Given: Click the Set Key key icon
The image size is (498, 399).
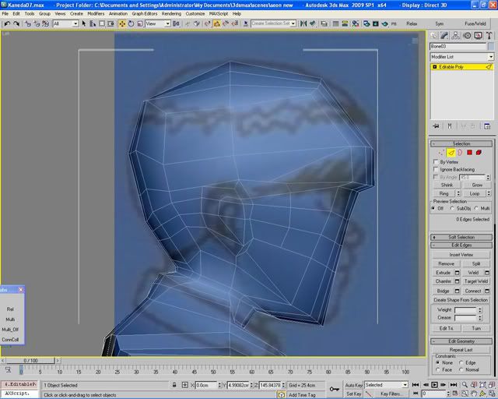Looking at the screenshot, I should pyautogui.click(x=335, y=388).
